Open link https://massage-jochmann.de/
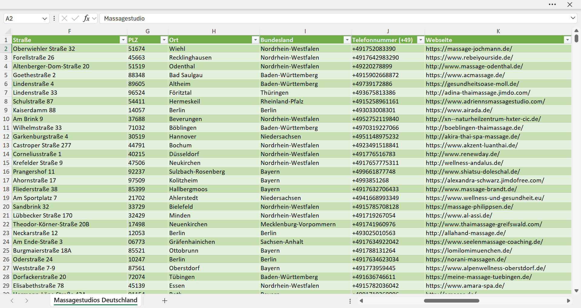581x308 pixels. (x=469, y=49)
